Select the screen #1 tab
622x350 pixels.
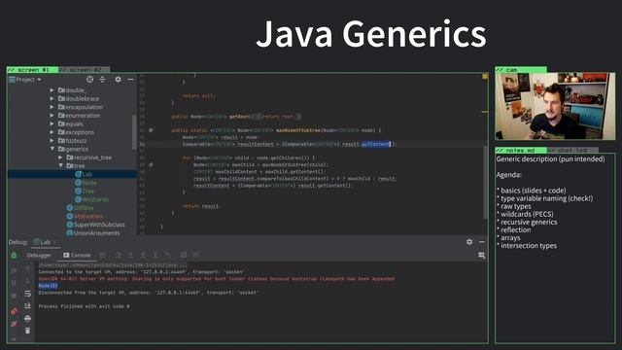(32, 70)
